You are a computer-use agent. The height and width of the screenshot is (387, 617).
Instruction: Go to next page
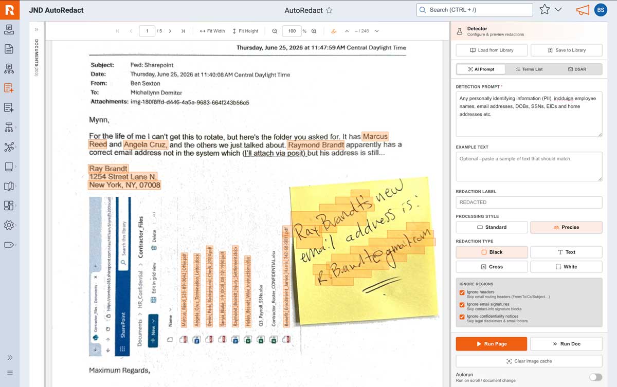tap(170, 31)
